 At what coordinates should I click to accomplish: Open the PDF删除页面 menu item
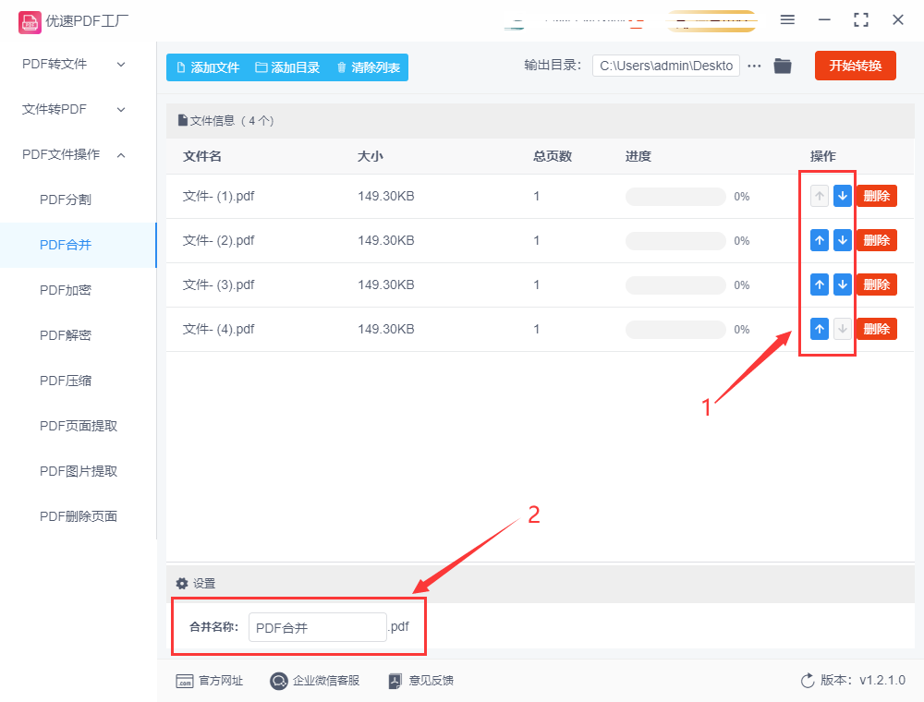(x=79, y=516)
